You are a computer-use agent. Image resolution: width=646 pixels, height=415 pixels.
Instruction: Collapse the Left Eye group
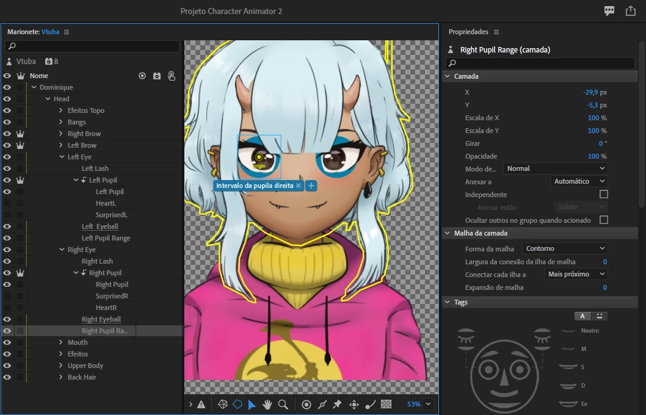click(62, 157)
